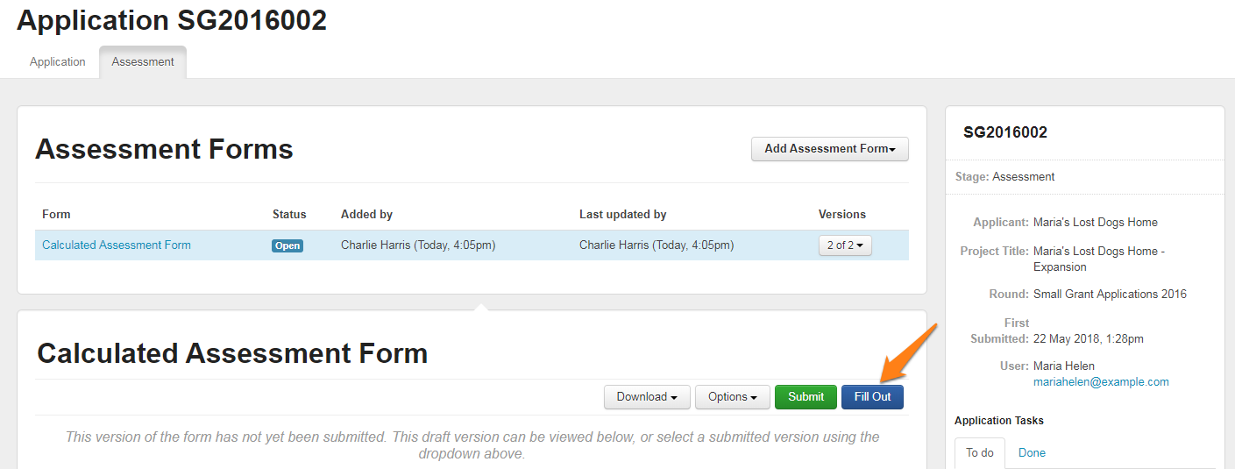Switch to the To do tasks tab
The height and width of the screenshot is (469, 1235).
pos(980,453)
